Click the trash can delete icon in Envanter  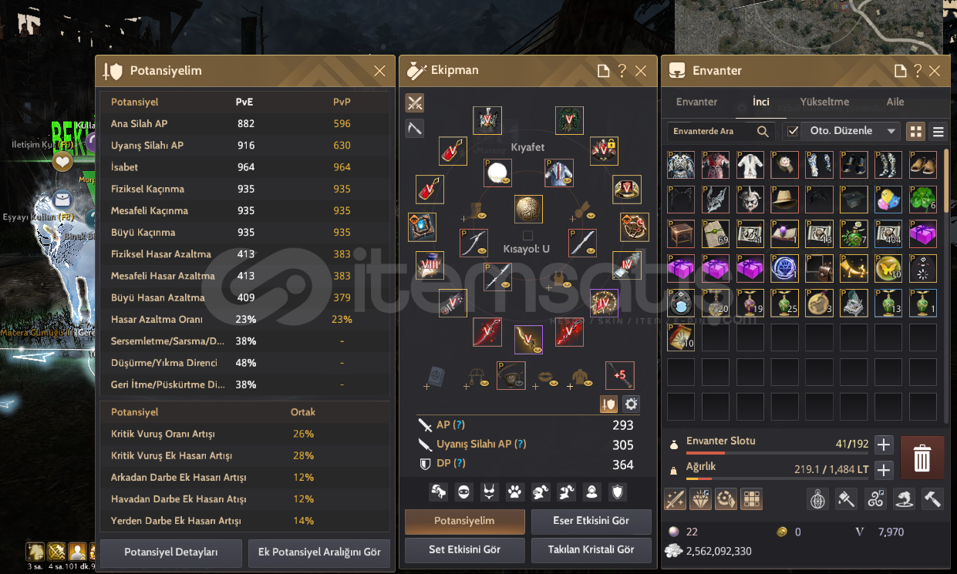(x=922, y=457)
